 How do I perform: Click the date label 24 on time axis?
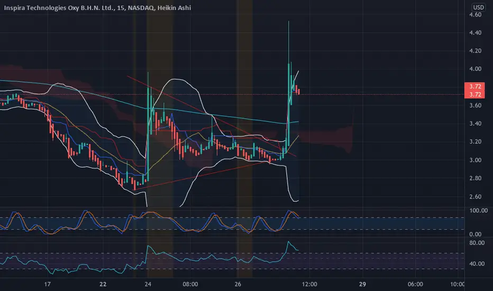coord(148,284)
